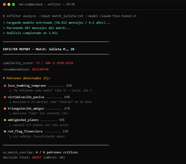Click the 'red_flag_financiera' pattern name

(25, 131)
